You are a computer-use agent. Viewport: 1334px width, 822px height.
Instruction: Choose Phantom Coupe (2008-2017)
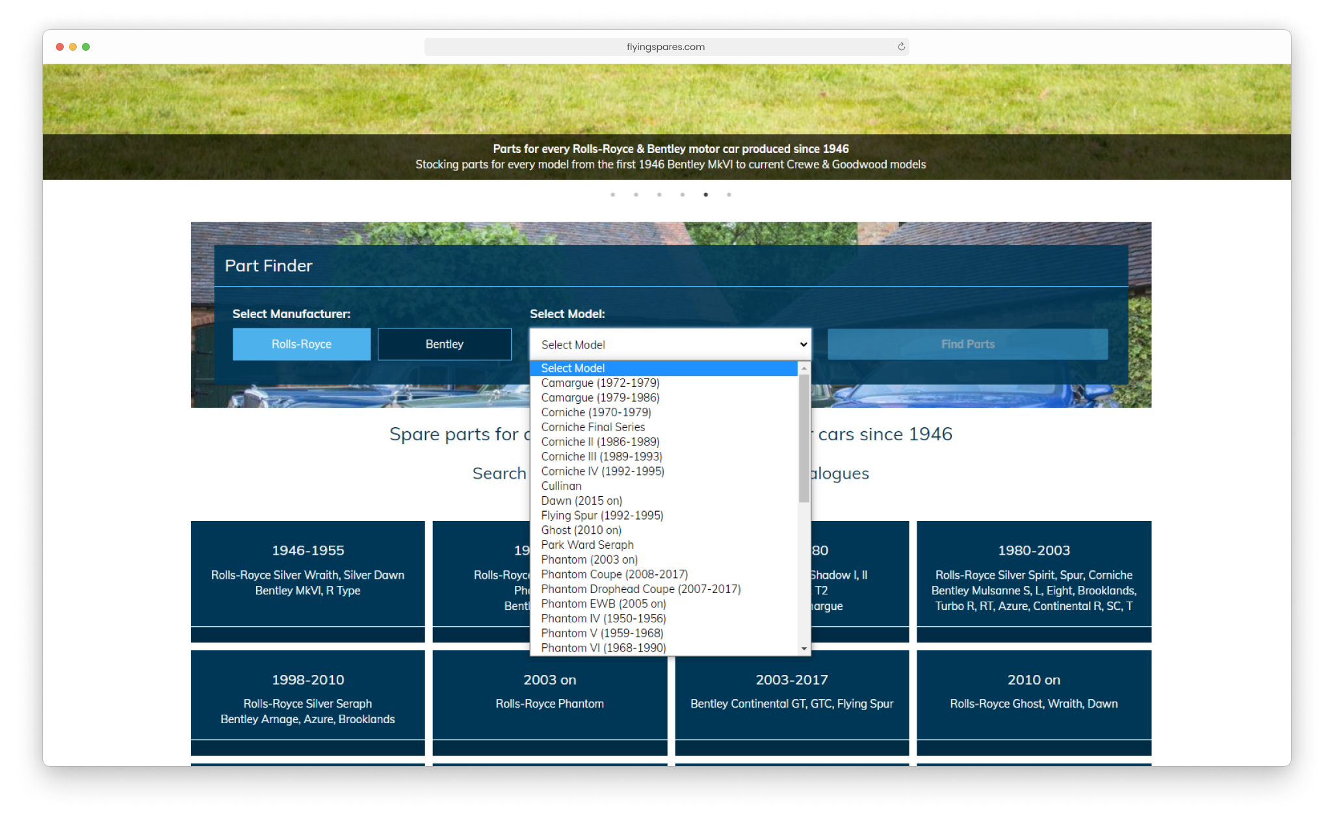[x=664, y=574]
